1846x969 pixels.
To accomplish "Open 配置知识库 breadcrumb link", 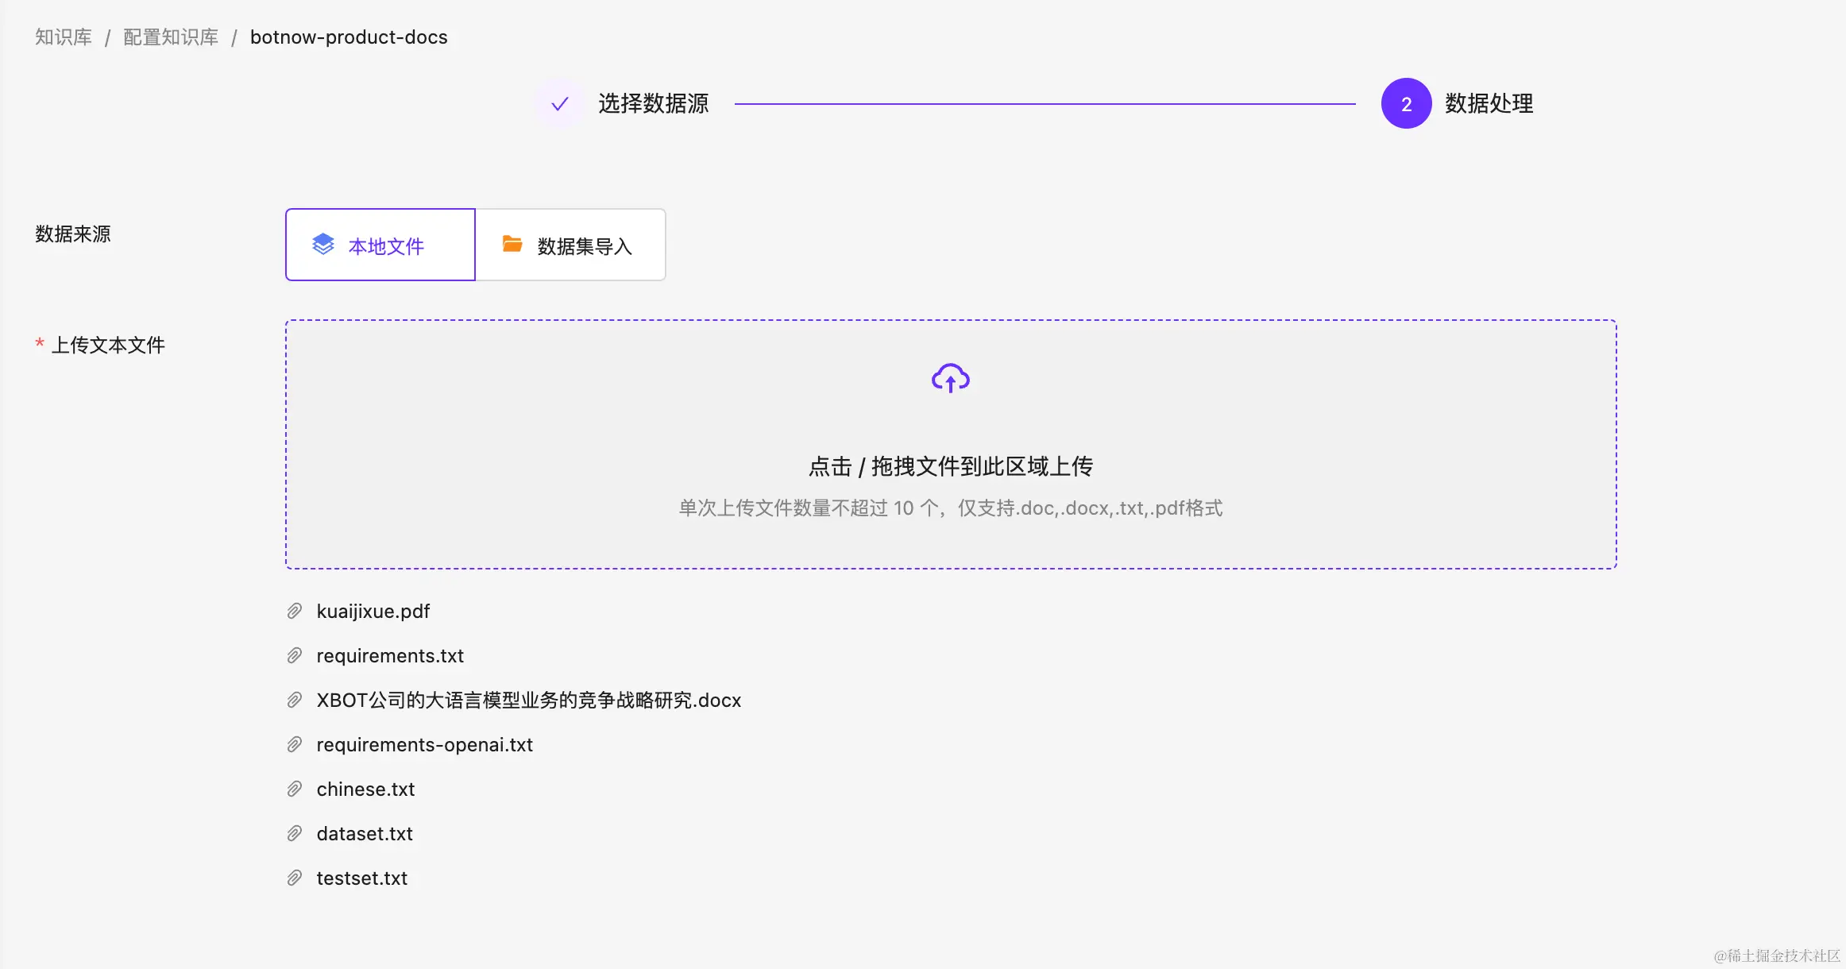I will coord(171,37).
